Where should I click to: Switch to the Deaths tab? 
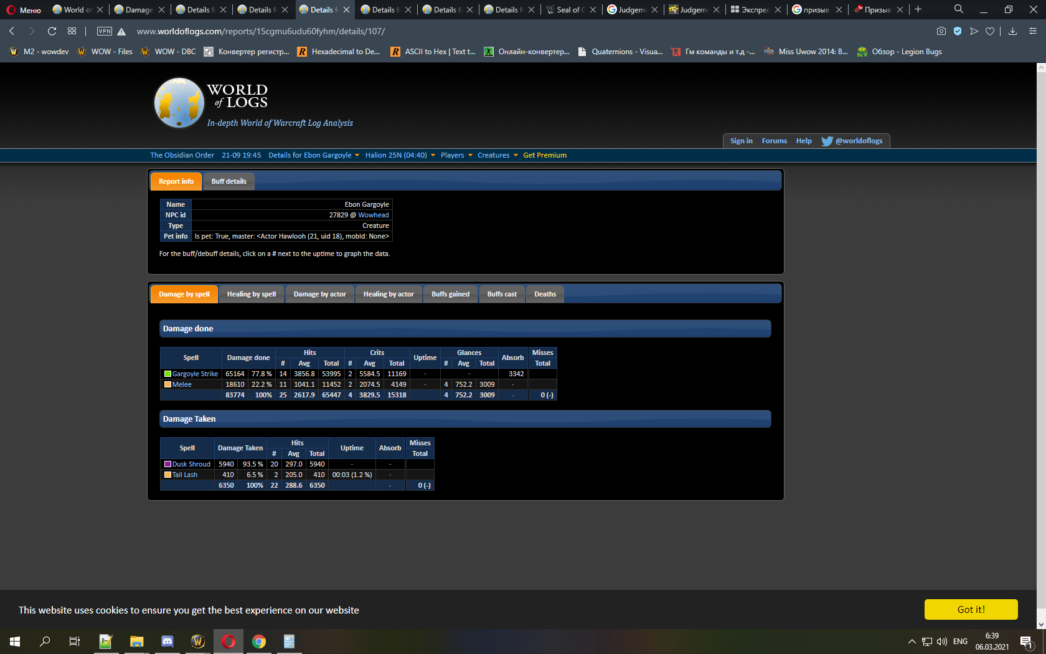[x=545, y=294]
